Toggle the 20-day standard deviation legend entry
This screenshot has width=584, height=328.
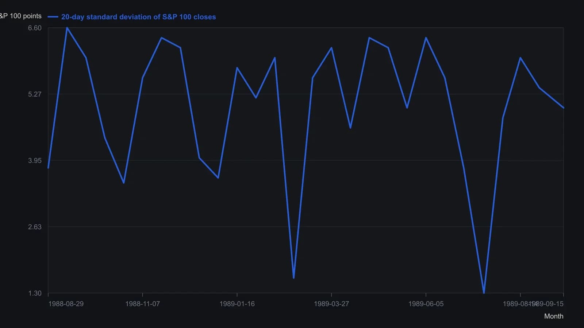coord(132,17)
